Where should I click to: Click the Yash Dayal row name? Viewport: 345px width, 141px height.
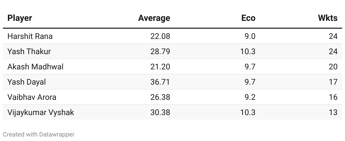click(27, 82)
